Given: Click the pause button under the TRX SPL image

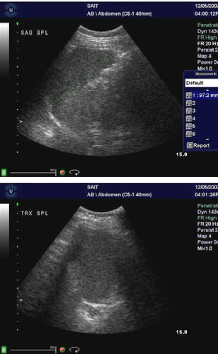Looking at the screenshot, I should pyautogui.click(x=4, y=350).
